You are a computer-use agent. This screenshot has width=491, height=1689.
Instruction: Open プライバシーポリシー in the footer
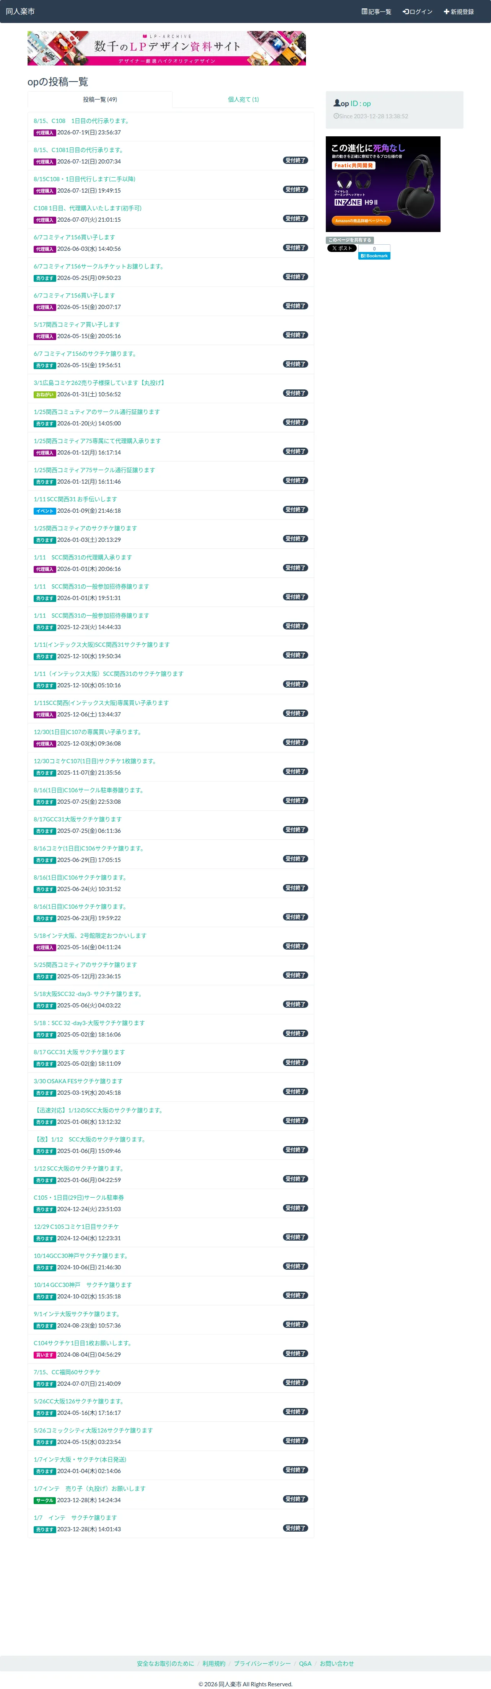[x=263, y=1663]
